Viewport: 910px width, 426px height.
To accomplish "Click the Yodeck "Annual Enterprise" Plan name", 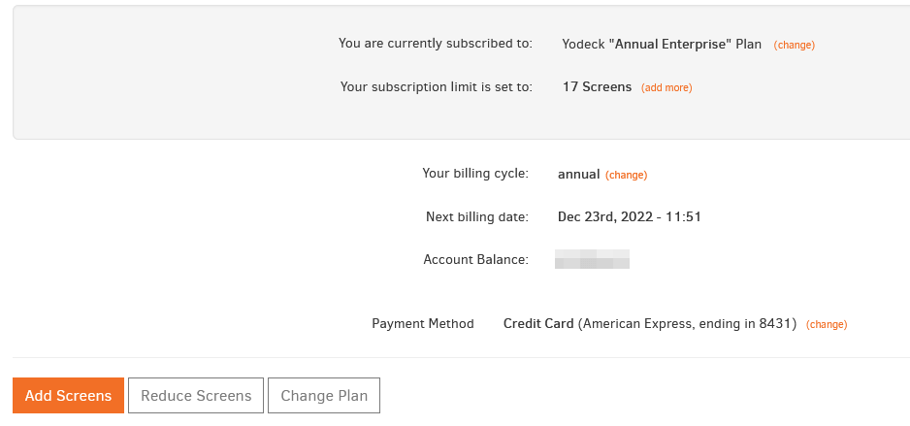I will (x=662, y=44).
